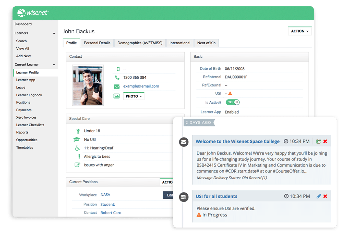Toggle the Is Active switch
Image resolution: width=349 pixels, height=237 pixels.
232,102
